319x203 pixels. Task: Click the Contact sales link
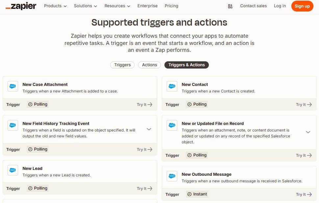(253, 6)
